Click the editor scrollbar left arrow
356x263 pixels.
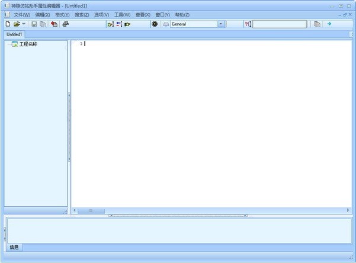click(x=75, y=210)
